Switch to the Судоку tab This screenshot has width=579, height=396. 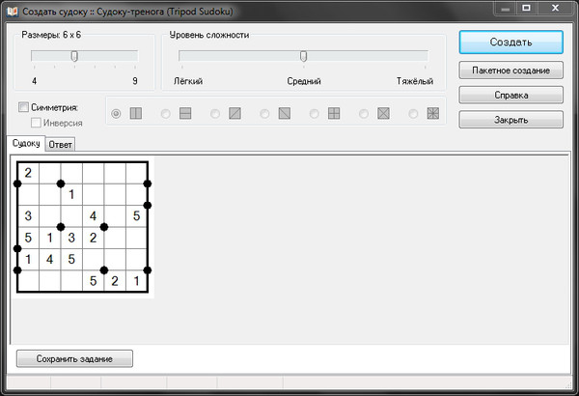pyautogui.click(x=26, y=144)
